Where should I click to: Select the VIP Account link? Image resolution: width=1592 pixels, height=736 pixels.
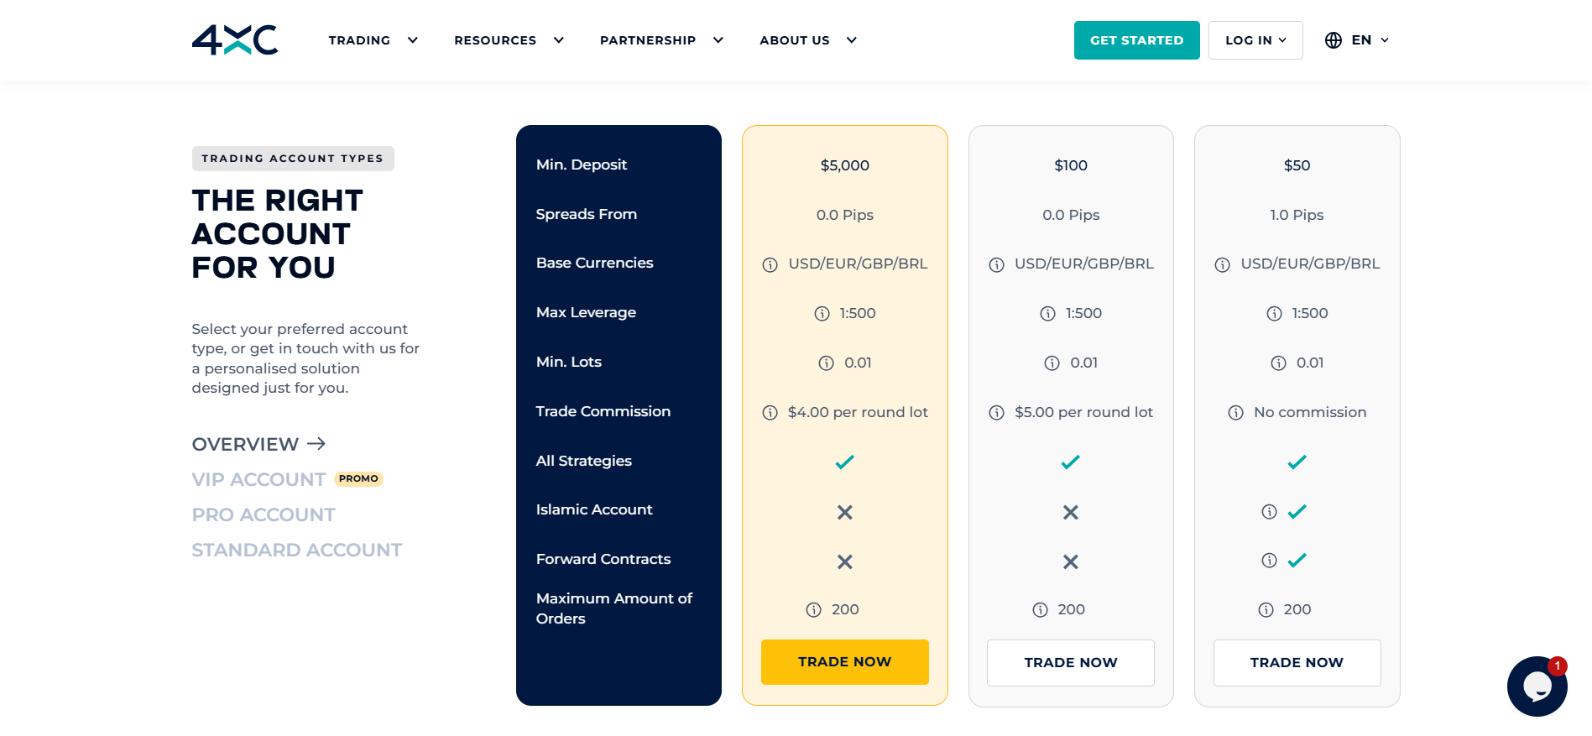coord(258,480)
